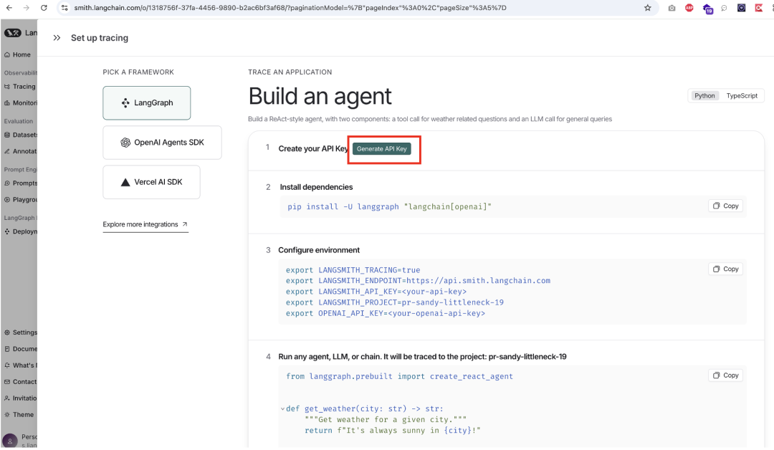
Task: Click the speech bubble extension icon
Action: pos(724,8)
